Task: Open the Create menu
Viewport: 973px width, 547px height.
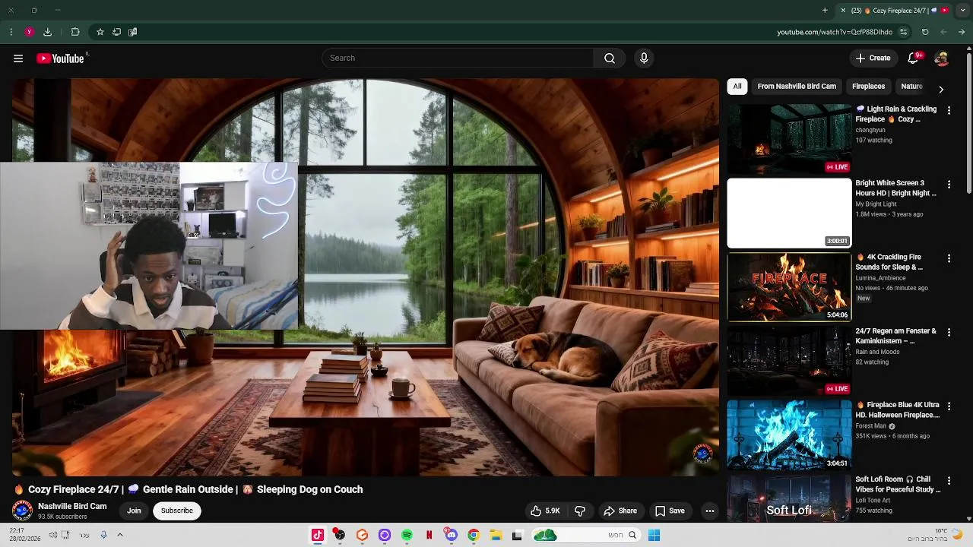Action: (x=873, y=58)
